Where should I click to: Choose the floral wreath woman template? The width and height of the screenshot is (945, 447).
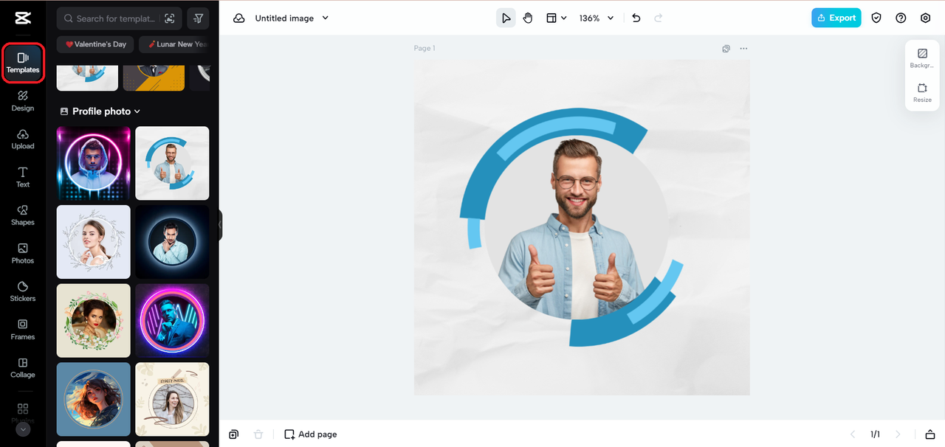click(94, 242)
